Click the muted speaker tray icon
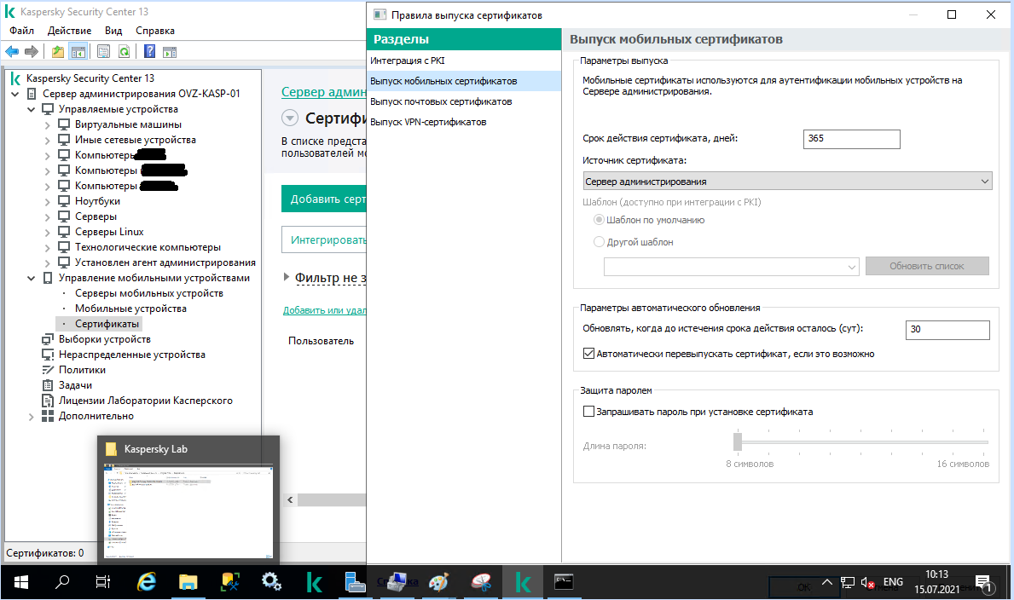The height and width of the screenshot is (600, 1014). (868, 583)
